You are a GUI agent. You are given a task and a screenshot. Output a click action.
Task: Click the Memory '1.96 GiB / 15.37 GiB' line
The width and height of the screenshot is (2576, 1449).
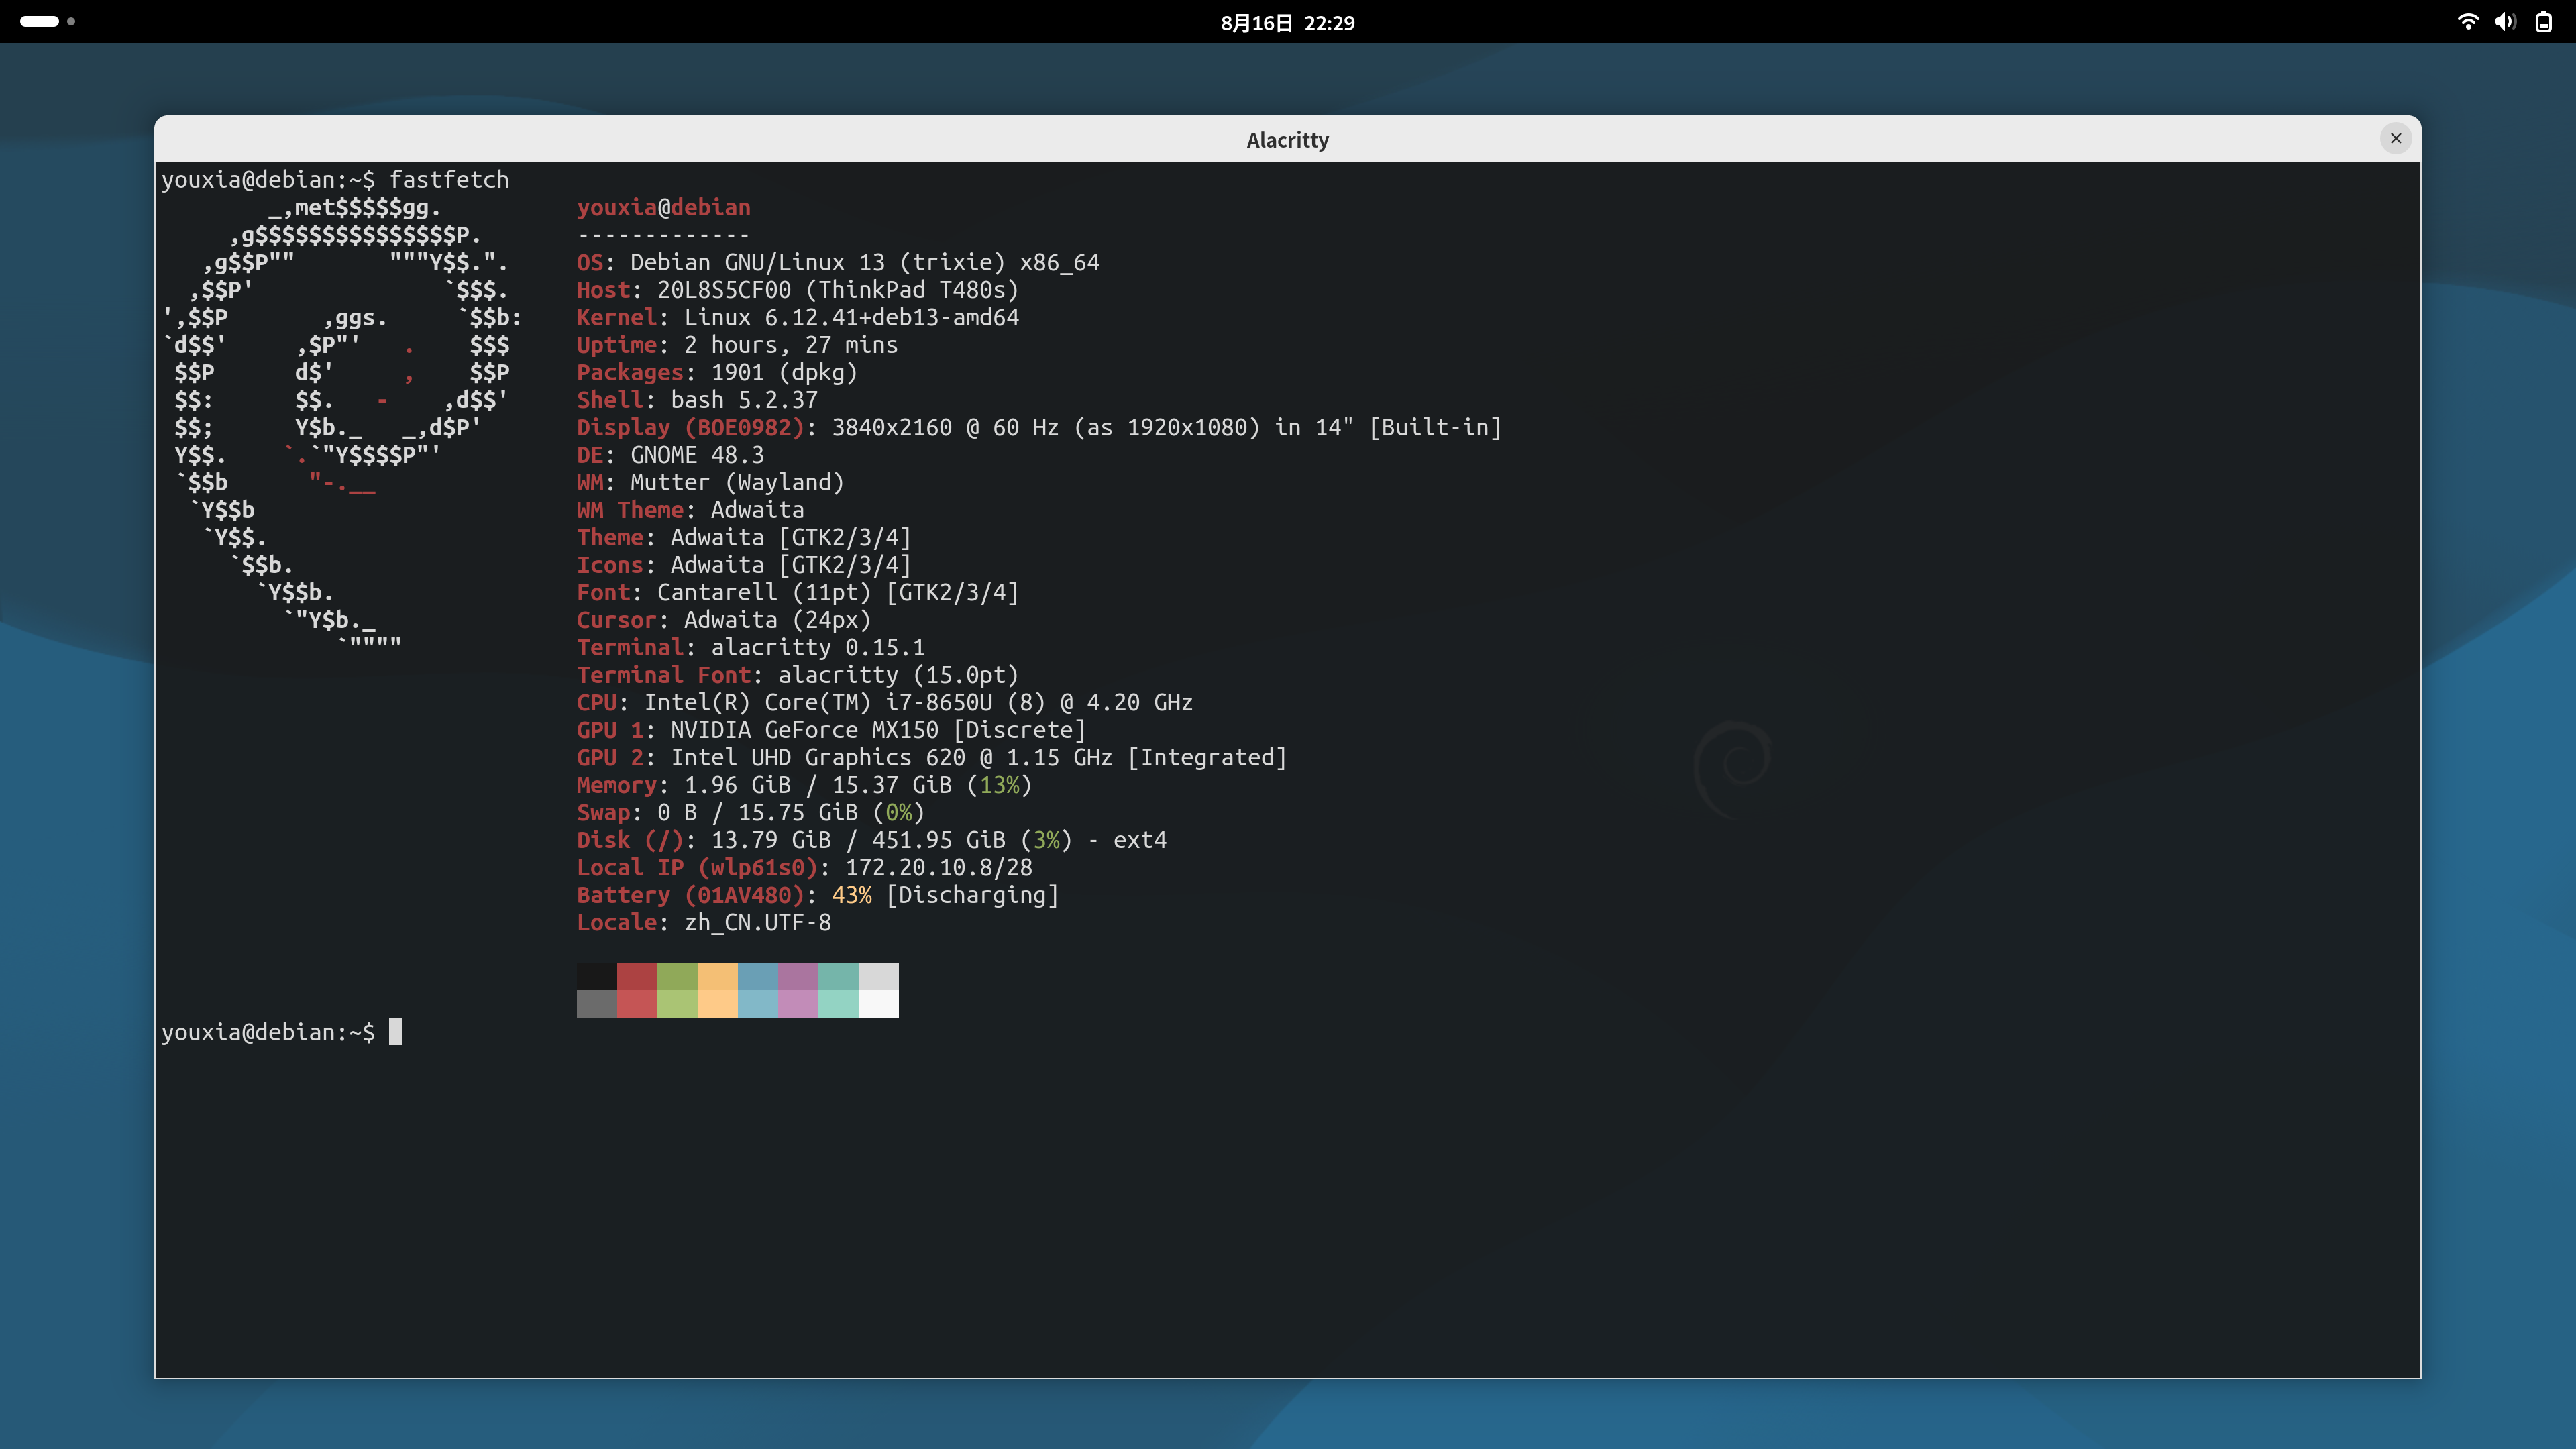click(804, 785)
